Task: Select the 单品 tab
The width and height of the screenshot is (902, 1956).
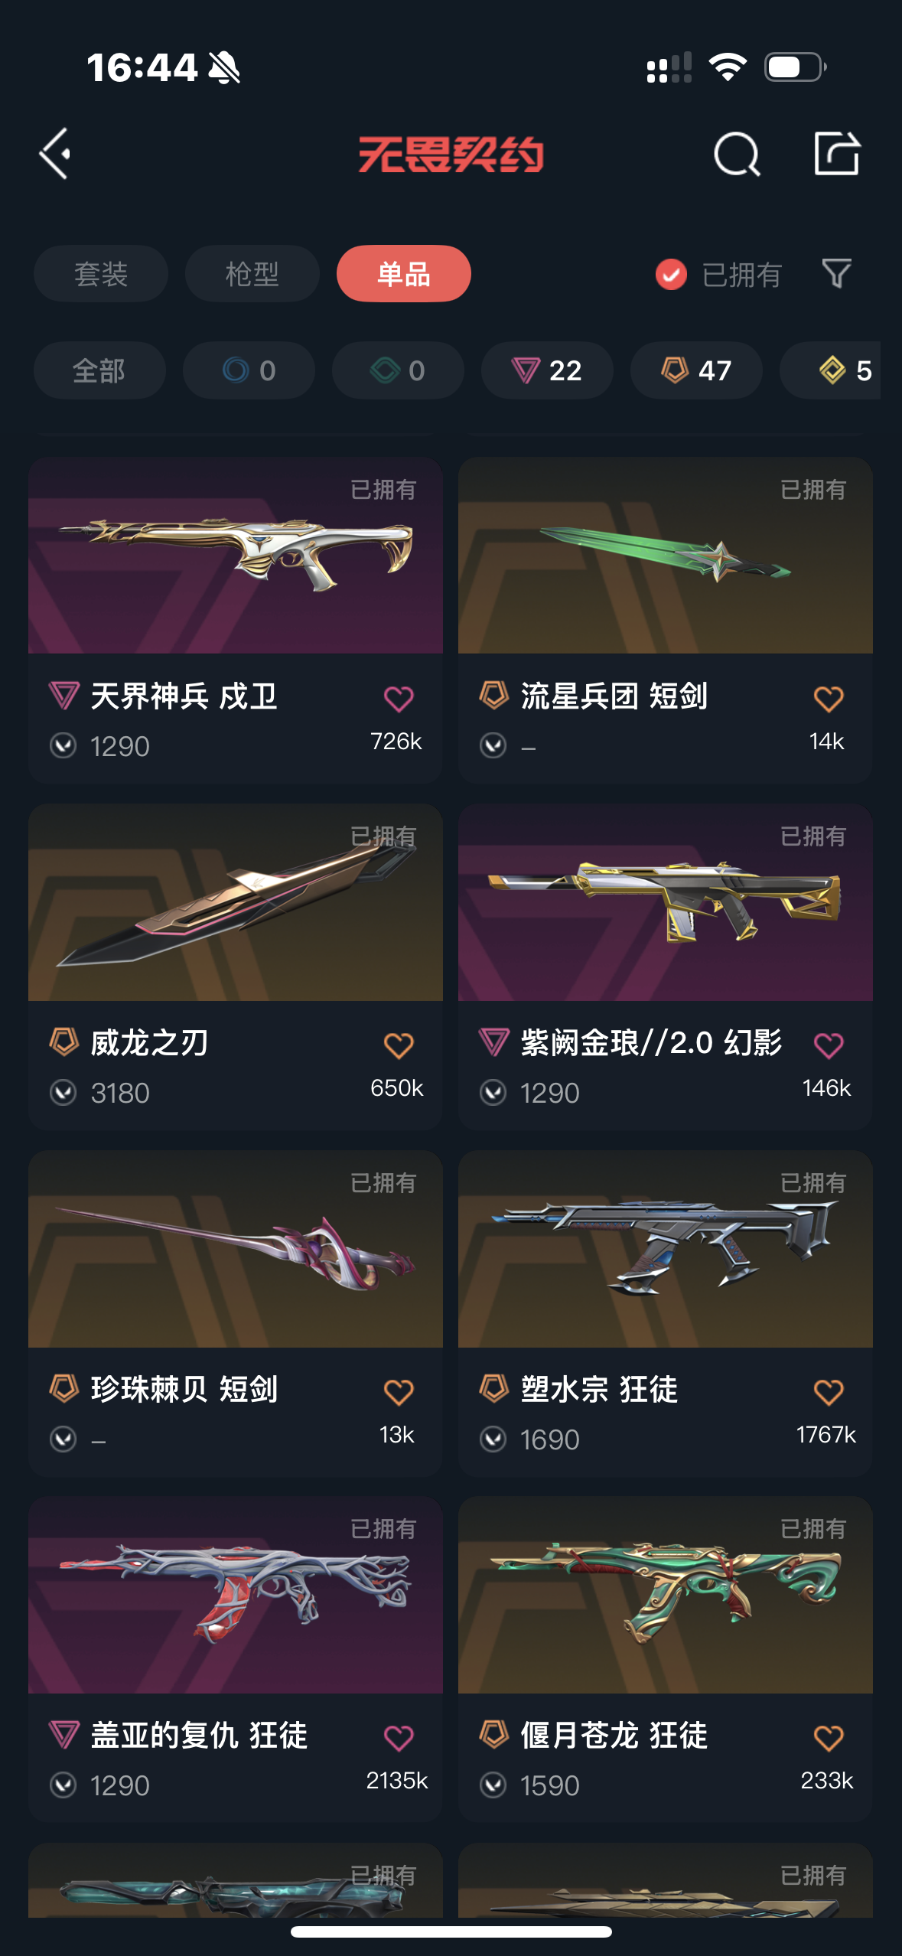Action: tap(404, 273)
